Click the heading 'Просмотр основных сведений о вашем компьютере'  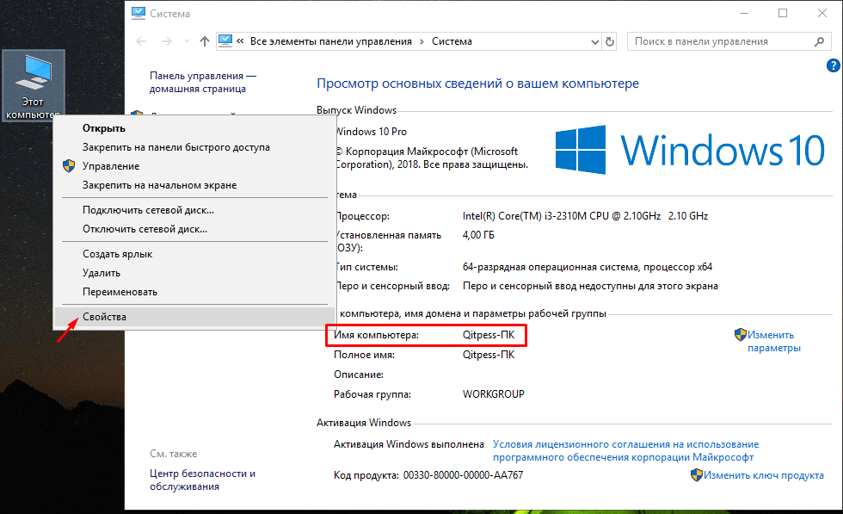477,84
